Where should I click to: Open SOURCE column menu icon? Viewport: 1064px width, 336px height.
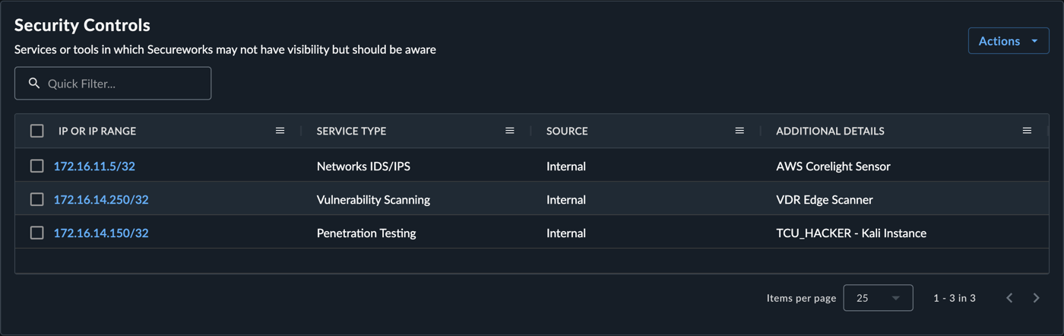pos(739,131)
